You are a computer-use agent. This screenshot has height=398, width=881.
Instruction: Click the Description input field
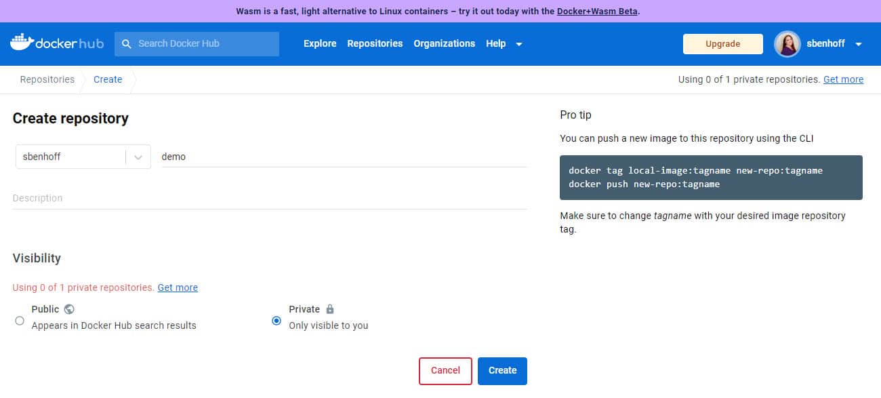271,197
